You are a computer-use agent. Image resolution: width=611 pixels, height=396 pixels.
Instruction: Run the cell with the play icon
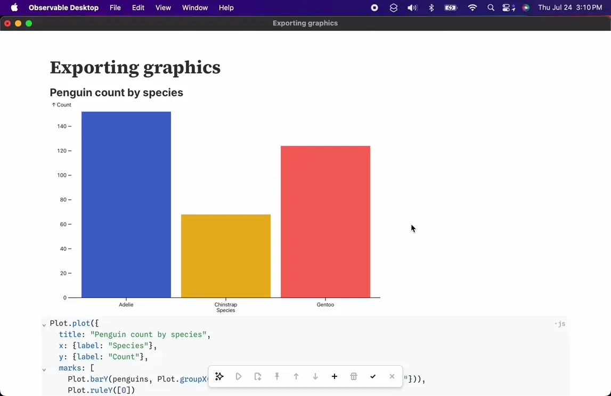point(239,376)
